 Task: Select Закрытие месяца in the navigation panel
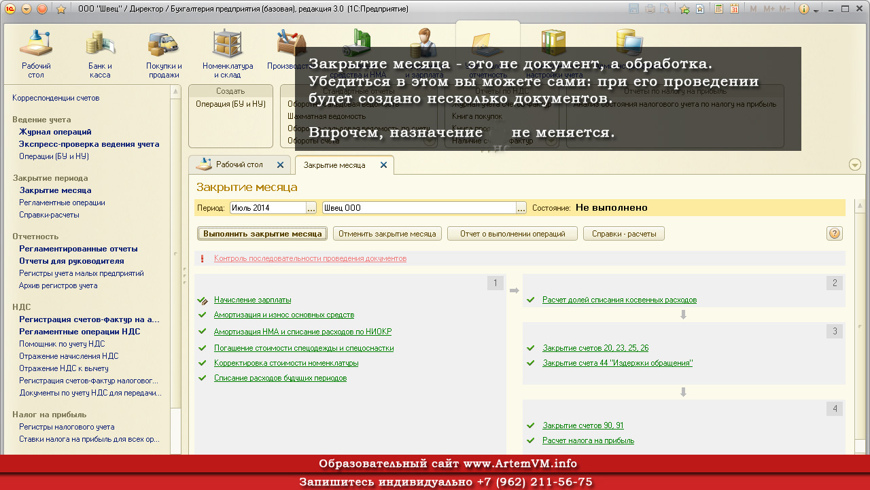55,190
